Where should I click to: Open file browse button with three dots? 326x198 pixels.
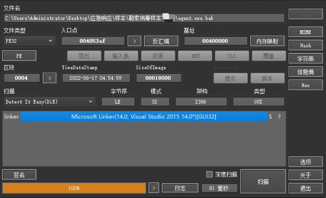(x=305, y=14)
